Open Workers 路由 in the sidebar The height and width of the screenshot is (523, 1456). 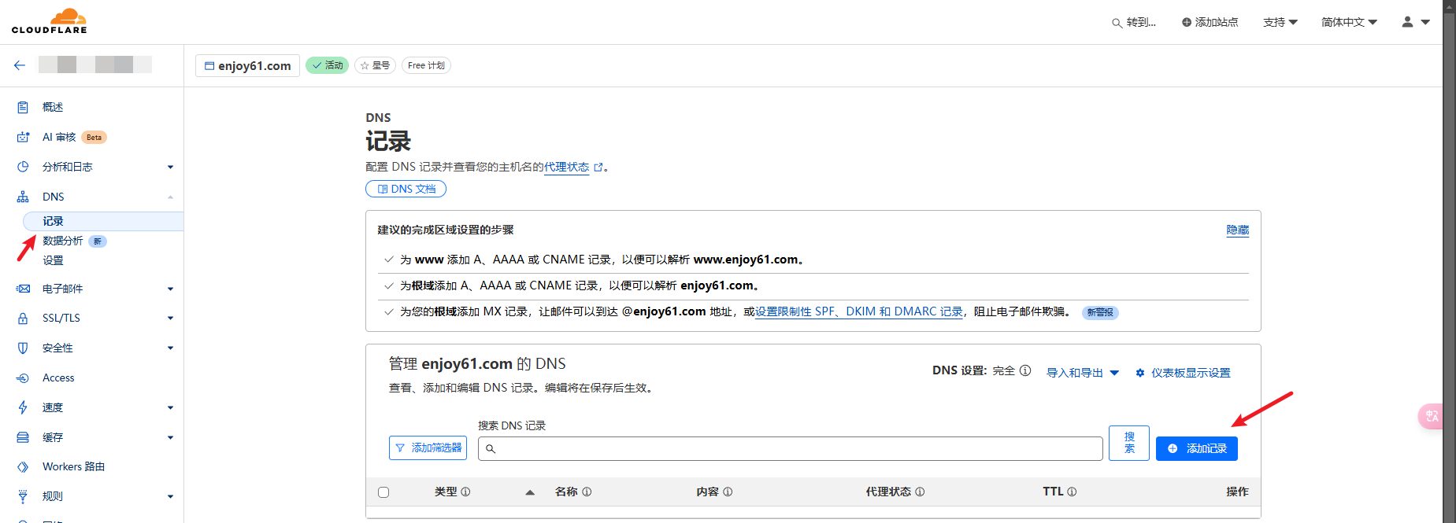(73, 467)
